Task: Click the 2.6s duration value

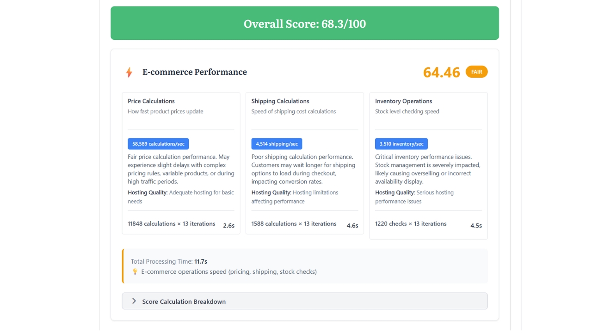Action: [229, 226]
